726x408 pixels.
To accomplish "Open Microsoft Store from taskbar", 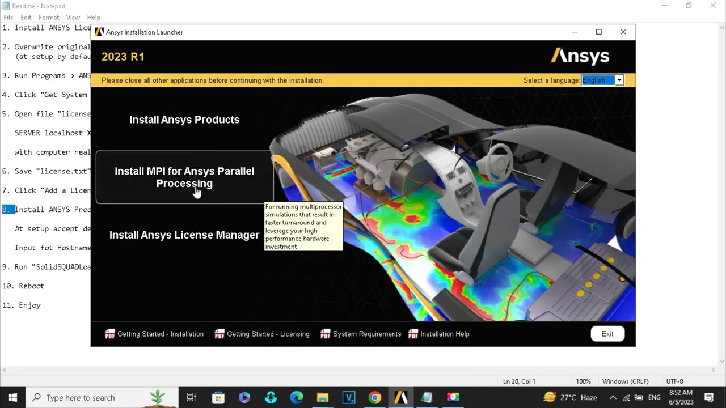I will [x=218, y=397].
